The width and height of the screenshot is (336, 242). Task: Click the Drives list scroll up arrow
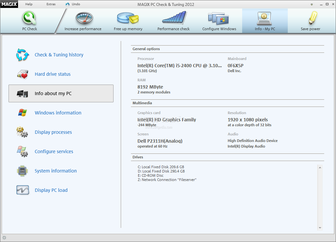click(320, 168)
